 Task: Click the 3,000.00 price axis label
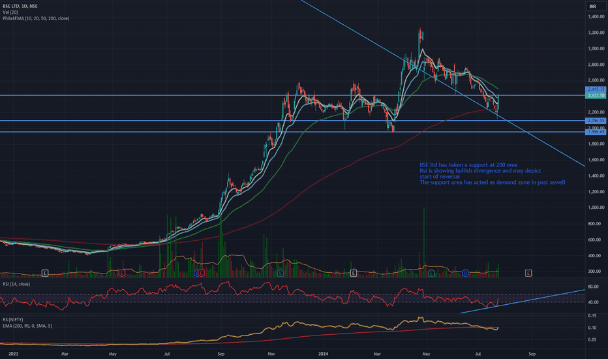tap(596, 48)
